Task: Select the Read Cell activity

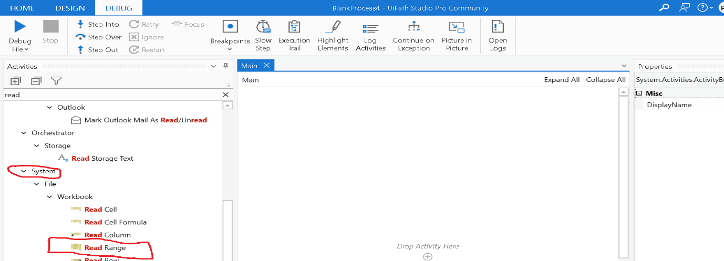Action: coord(100,209)
